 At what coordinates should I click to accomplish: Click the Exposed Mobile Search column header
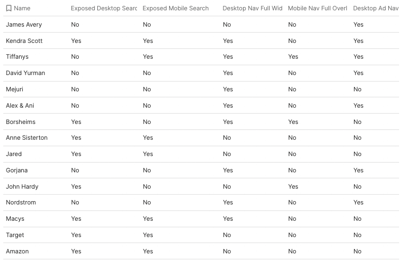pyautogui.click(x=175, y=8)
